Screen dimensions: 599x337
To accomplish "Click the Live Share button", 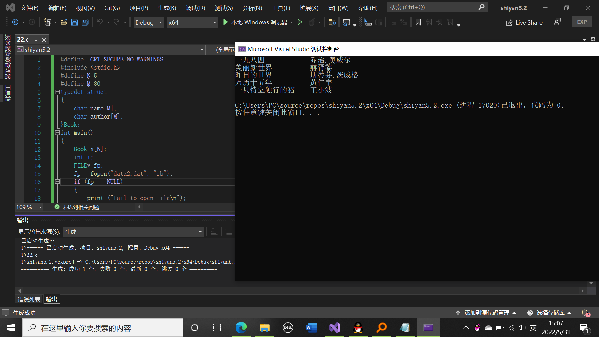I will (x=524, y=22).
